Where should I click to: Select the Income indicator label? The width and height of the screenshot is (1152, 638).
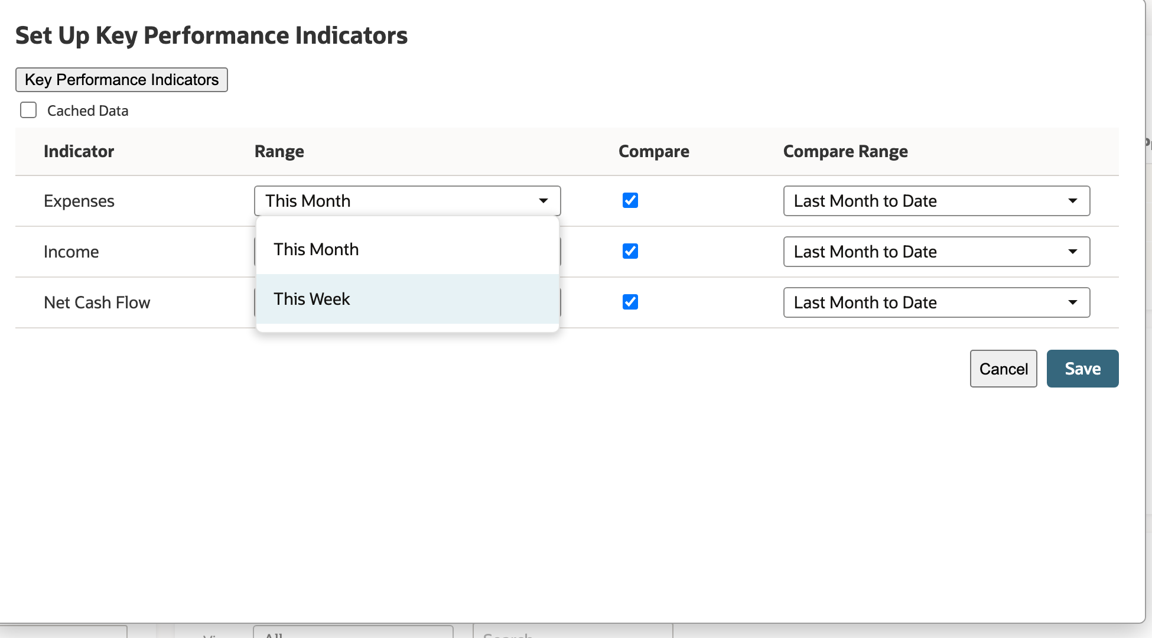pos(71,252)
